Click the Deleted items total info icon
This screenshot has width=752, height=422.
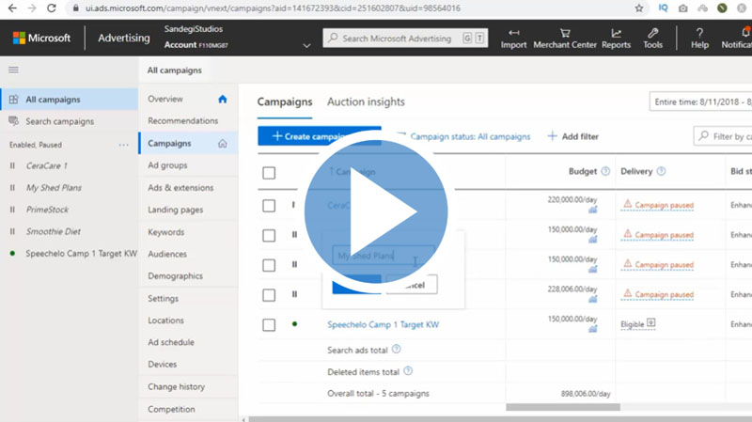coord(408,370)
